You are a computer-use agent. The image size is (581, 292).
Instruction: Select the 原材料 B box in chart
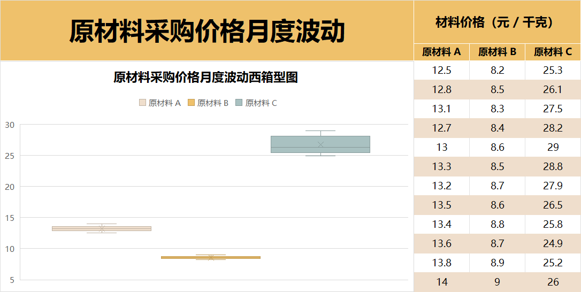(211, 257)
